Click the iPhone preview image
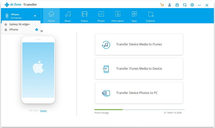Viewport: 215px width, 128px height. tap(38, 70)
